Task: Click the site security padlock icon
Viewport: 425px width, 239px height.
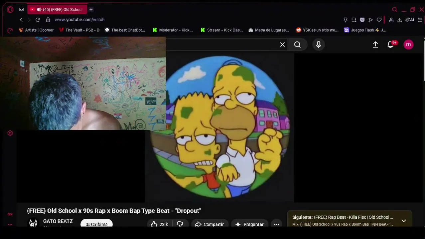Action: tap(48, 20)
